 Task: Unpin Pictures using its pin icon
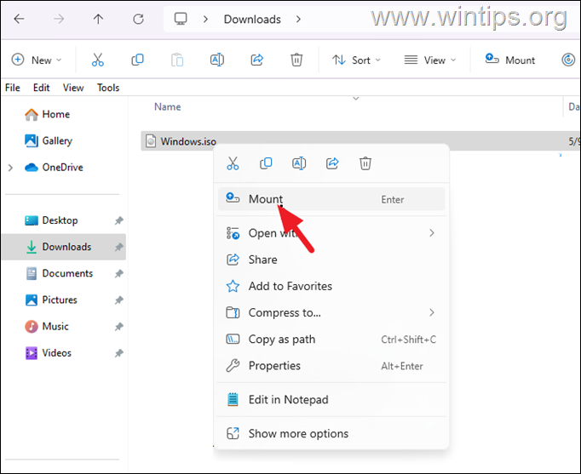(x=118, y=300)
